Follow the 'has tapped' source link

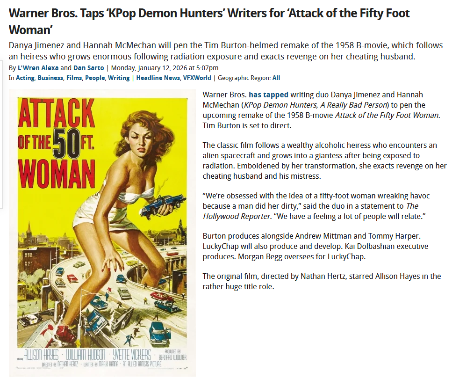268,95
